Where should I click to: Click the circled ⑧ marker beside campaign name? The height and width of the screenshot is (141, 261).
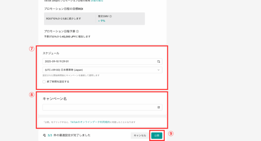(x=32, y=95)
